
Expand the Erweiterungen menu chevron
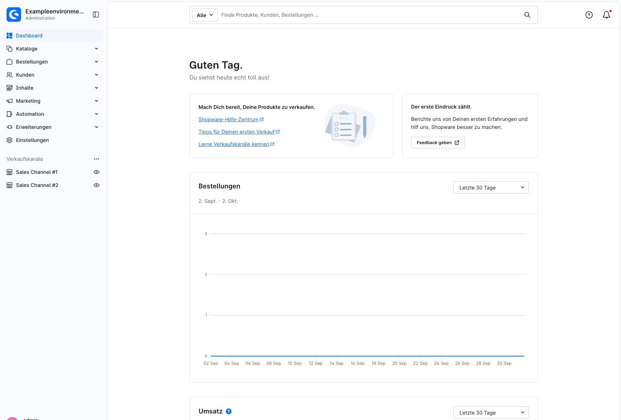tap(97, 127)
